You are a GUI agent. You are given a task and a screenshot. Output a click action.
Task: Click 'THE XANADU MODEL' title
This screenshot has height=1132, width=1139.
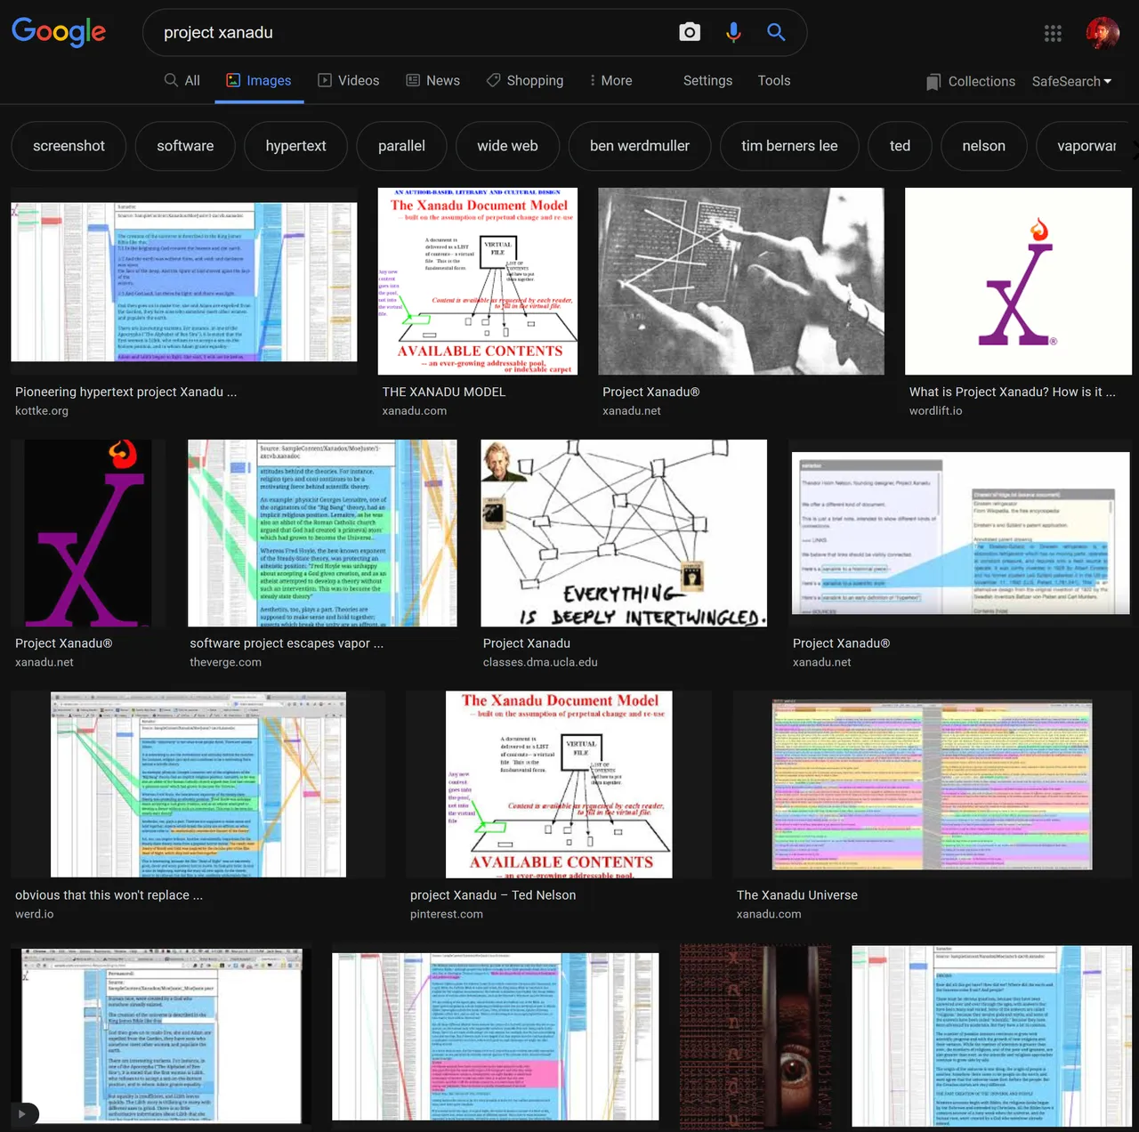[444, 392]
